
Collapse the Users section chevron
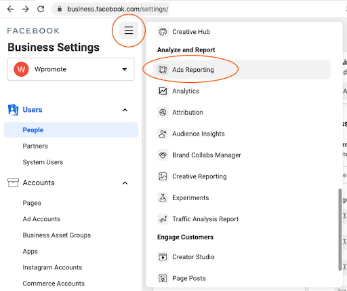point(125,110)
